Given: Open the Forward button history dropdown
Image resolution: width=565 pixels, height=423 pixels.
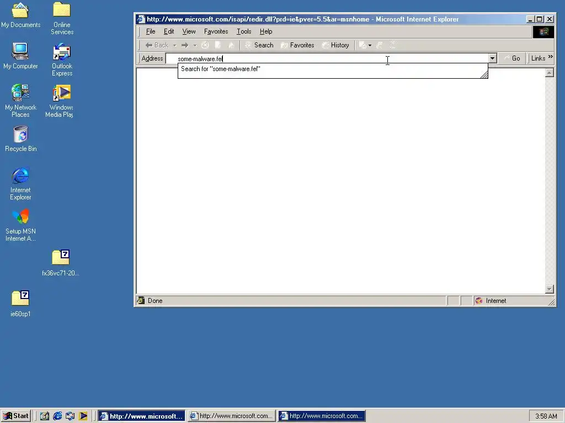Looking at the screenshot, I should click(x=195, y=45).
